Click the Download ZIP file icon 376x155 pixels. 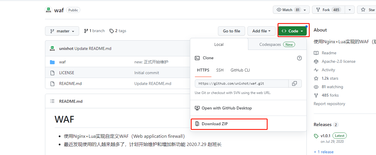tap(197, 124)
